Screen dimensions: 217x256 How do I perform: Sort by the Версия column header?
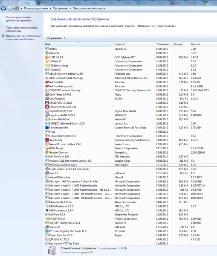(x=203, y=44)
